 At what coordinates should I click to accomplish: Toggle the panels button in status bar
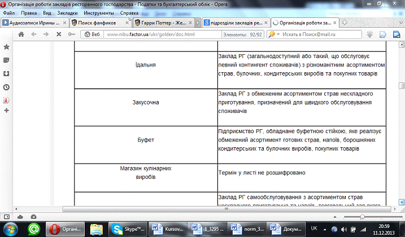pyautogui.click(x=6, y=217)
